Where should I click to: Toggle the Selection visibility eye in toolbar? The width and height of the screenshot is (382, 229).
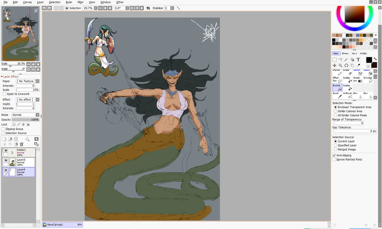point(67,8)
